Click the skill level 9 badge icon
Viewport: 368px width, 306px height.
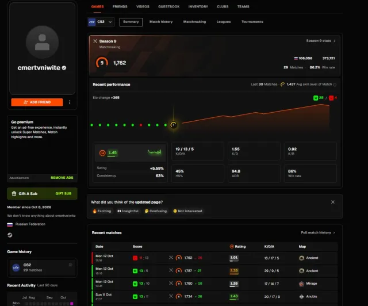(102, 63)
